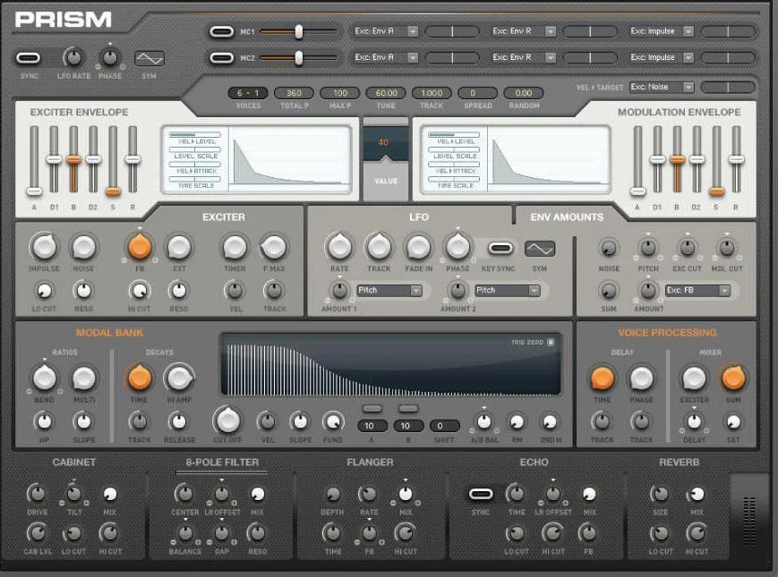Adjust the Exciter Envelope S slider handle
Viewport: 778px width, 577px height.
point(113,191)
